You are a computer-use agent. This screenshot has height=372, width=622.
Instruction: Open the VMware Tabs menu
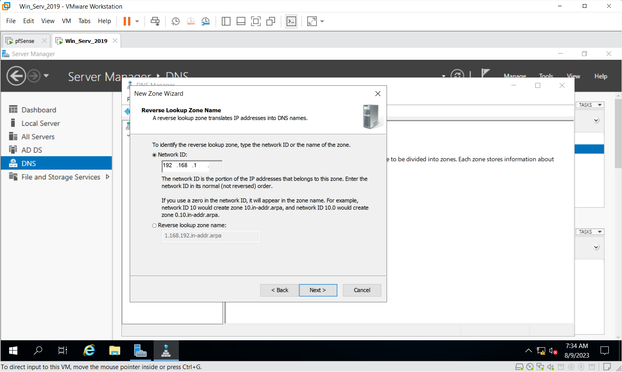(85, 21)
